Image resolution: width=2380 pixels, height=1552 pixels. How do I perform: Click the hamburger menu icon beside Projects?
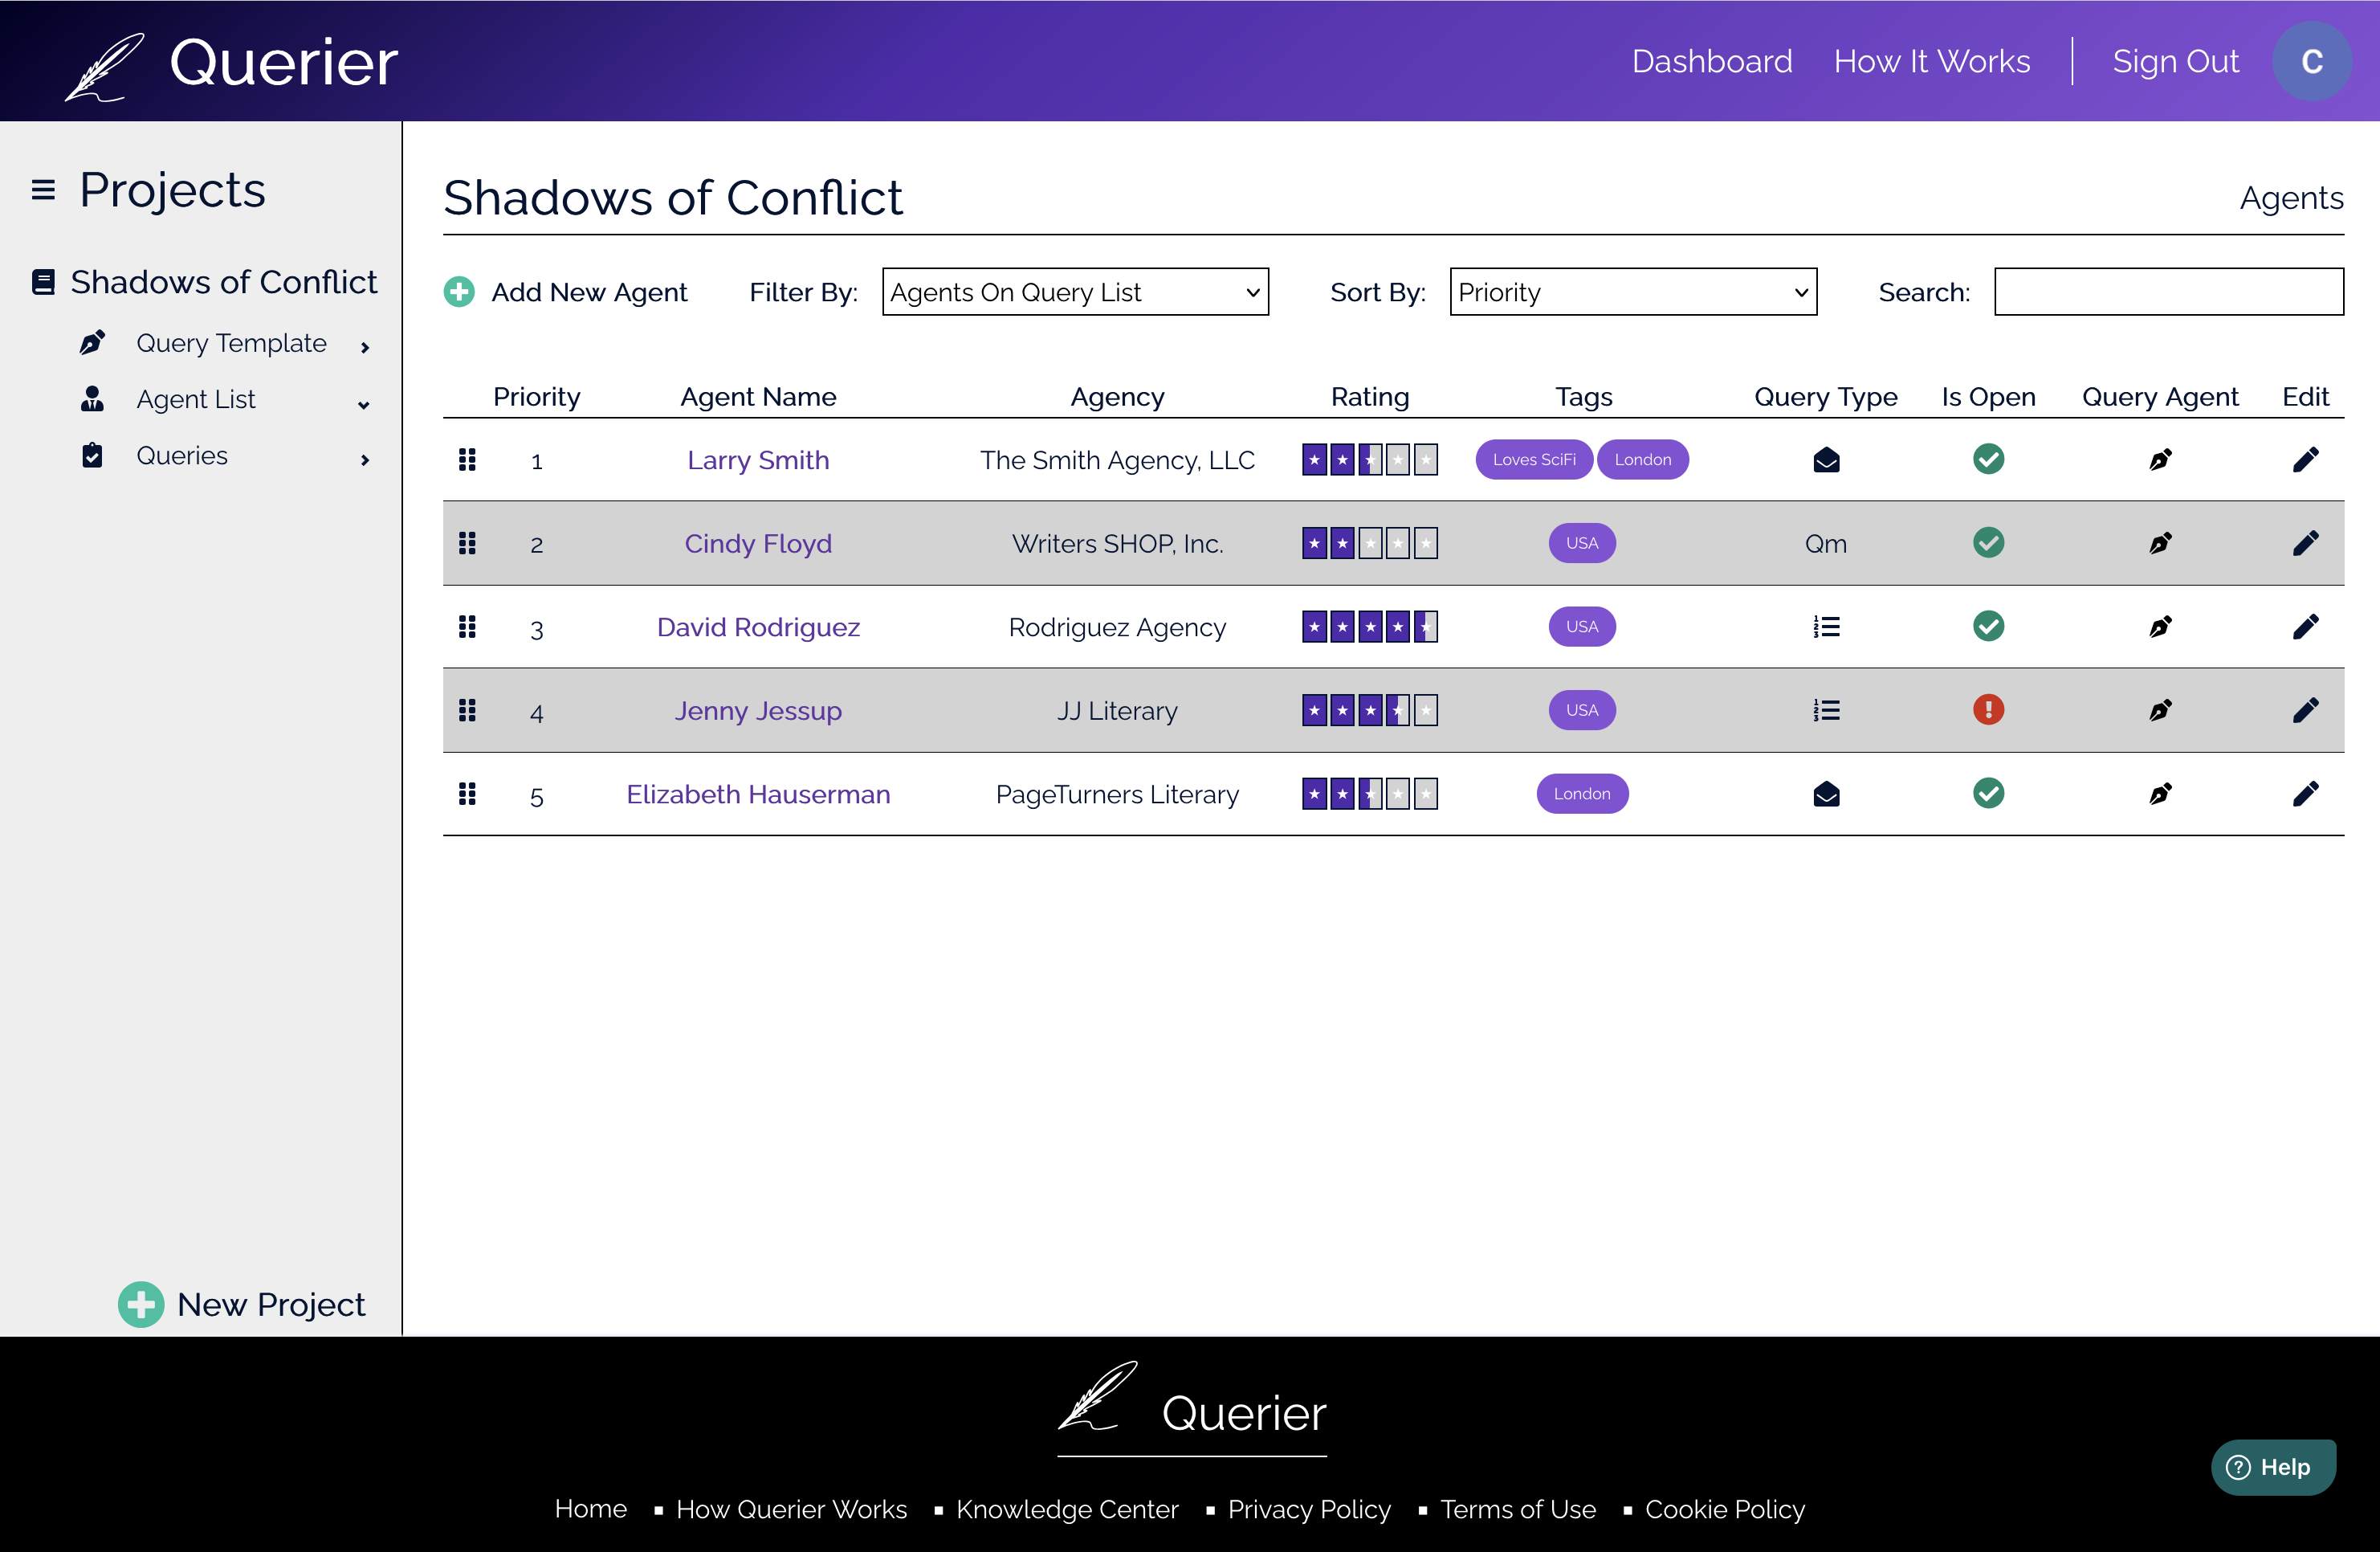point(43,189)
